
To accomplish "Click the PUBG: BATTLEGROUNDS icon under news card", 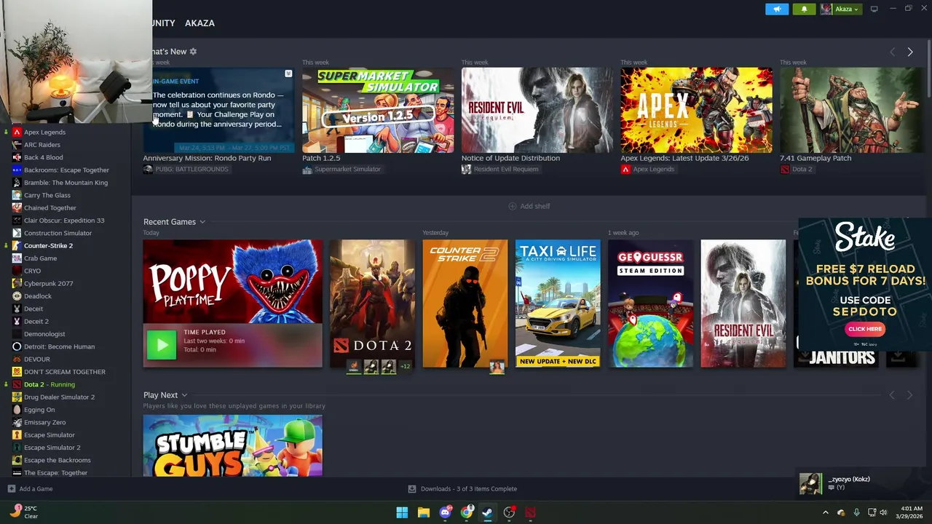I will tap(148, 170).
